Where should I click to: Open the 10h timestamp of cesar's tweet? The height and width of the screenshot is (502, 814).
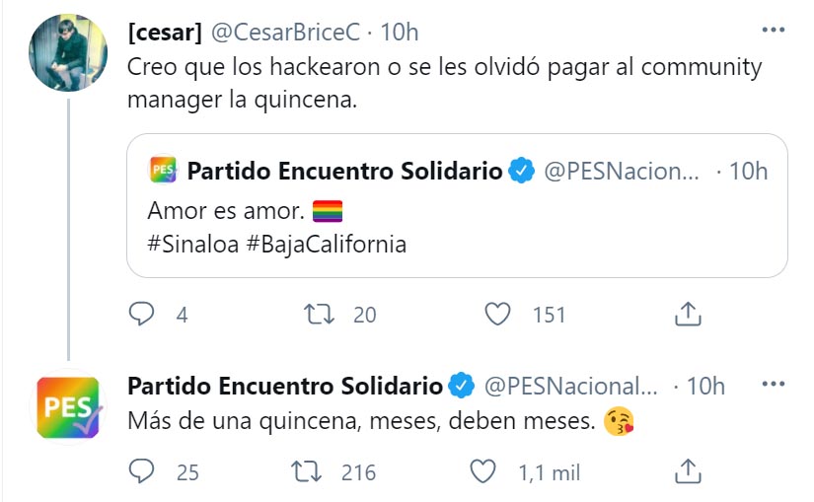click(400, 33)
